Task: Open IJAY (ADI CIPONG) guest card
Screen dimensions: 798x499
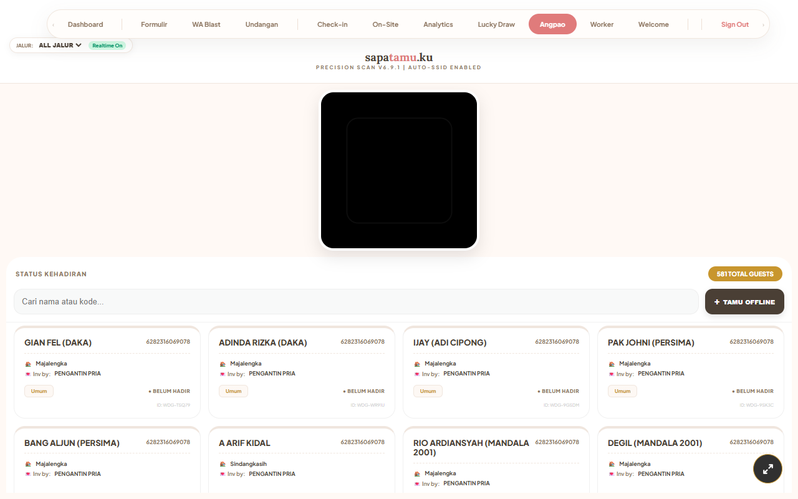Action: click(496, 372)
